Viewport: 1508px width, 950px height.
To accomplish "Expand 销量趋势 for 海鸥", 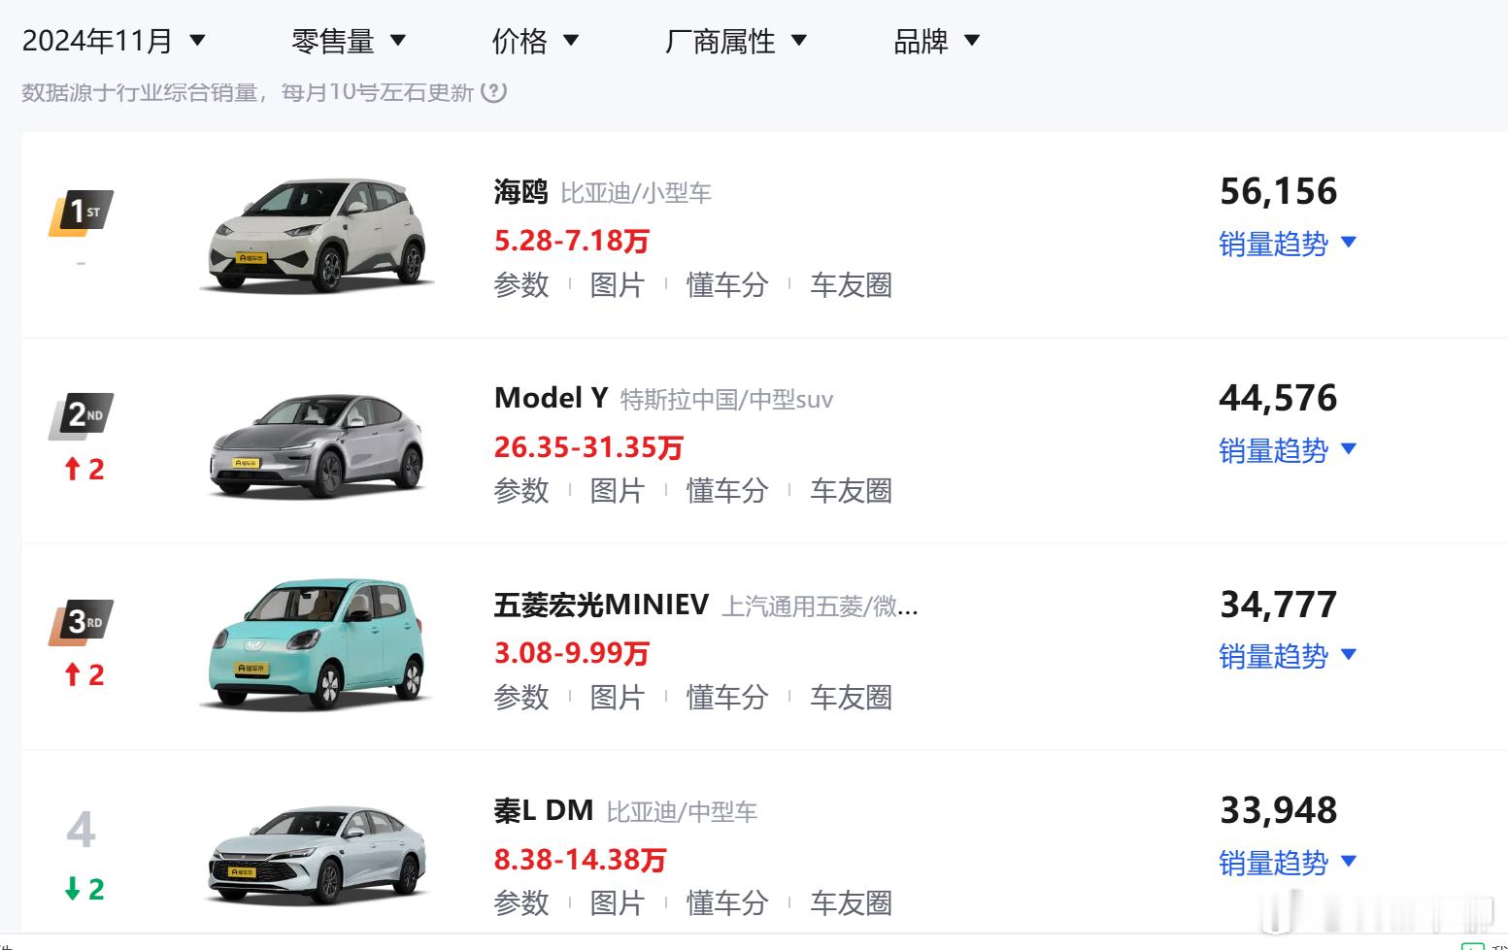I will [1288, 244].
